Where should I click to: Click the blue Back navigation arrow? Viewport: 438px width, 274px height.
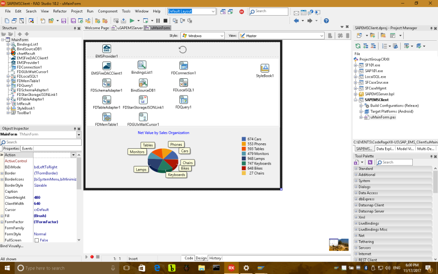(296, 21)
